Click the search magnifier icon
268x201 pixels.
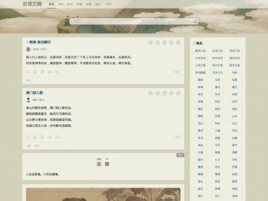pyautogui.click(x=195, y=21)
